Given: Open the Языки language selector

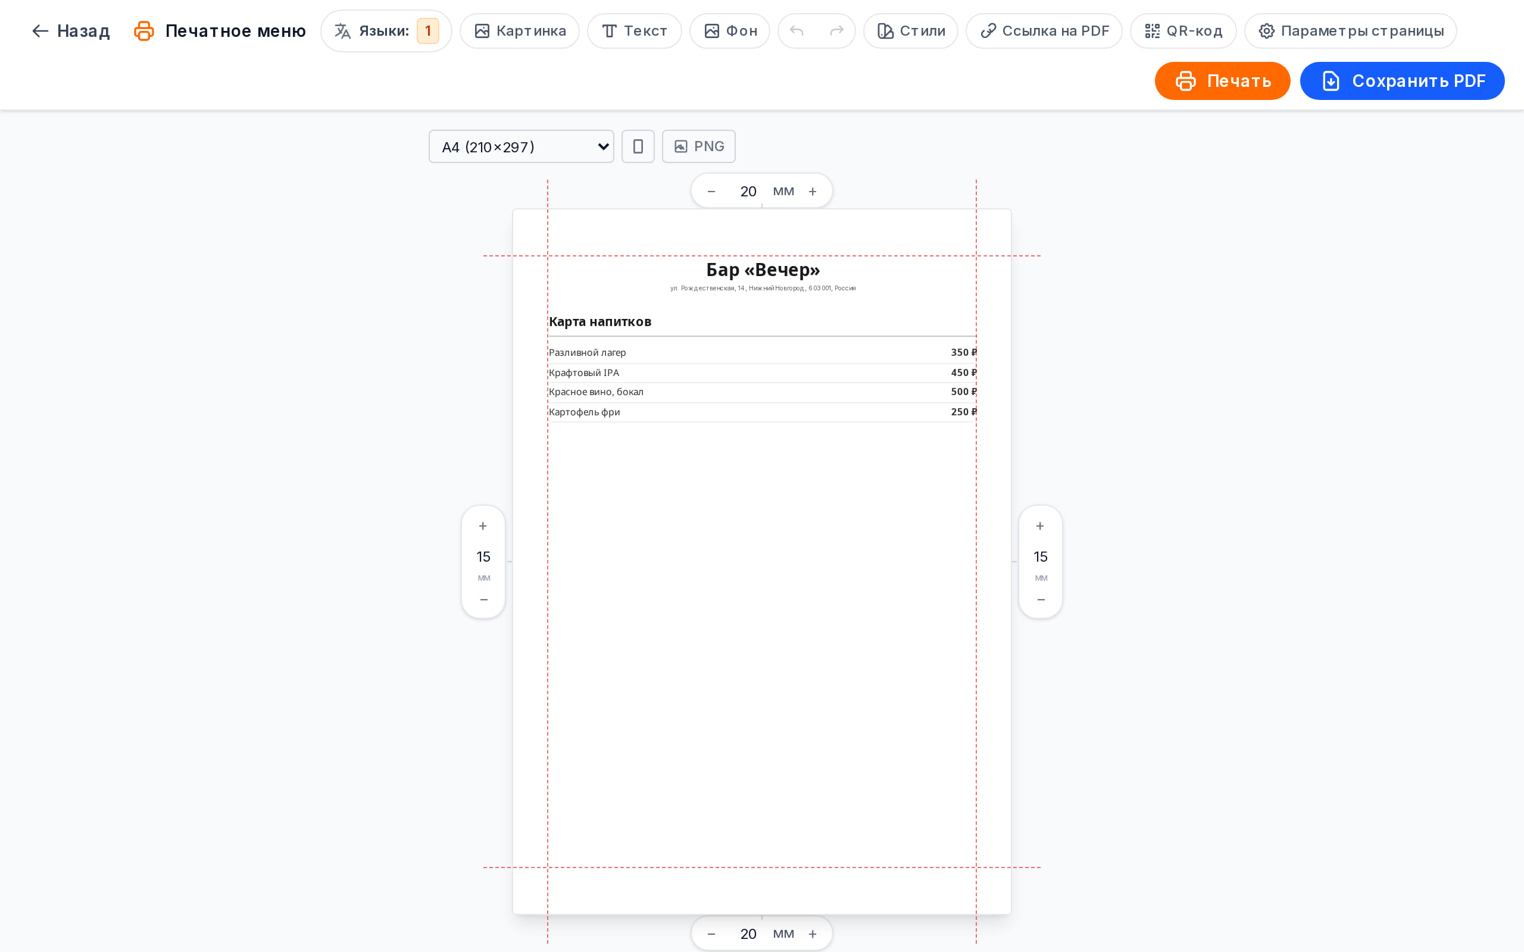Looking at the screenshot, I should [x=386, y=31].
